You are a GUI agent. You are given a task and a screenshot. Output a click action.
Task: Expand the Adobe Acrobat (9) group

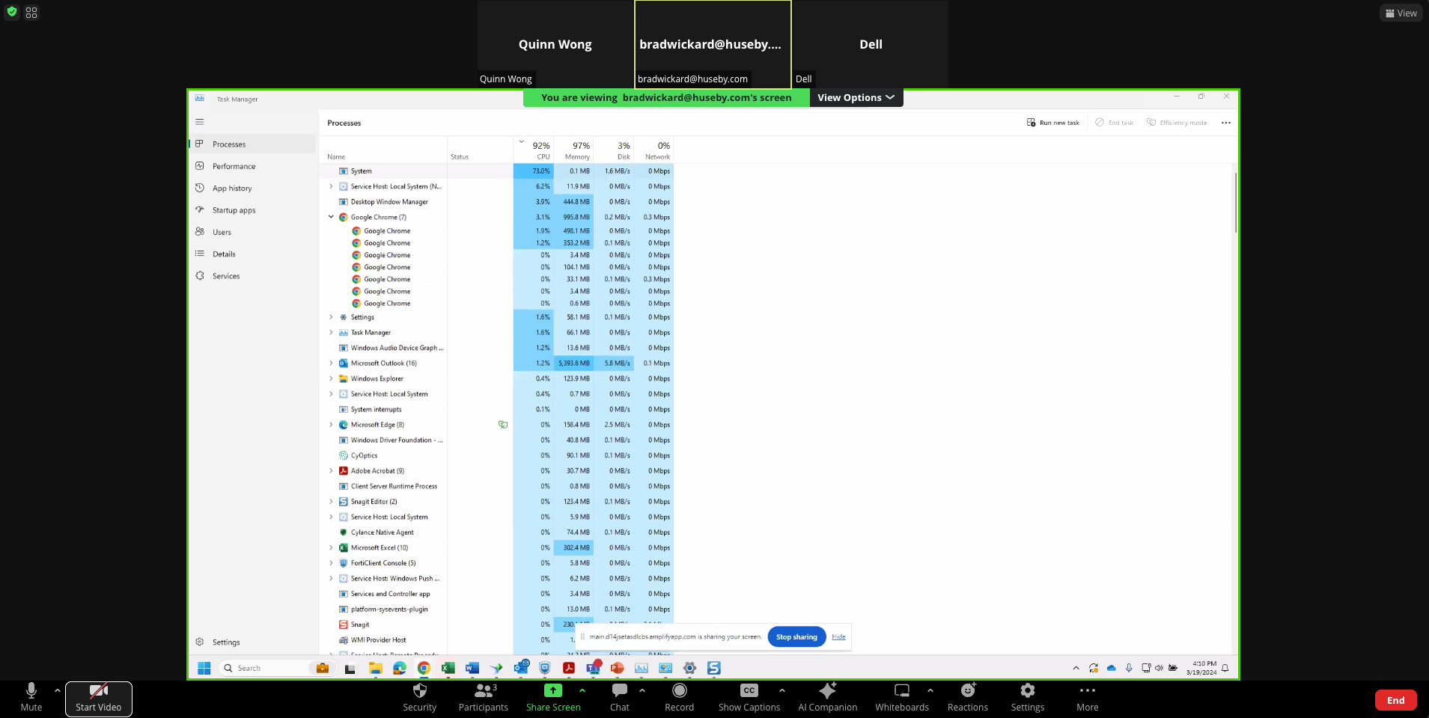pyautogui.click(x=331, y=471)
